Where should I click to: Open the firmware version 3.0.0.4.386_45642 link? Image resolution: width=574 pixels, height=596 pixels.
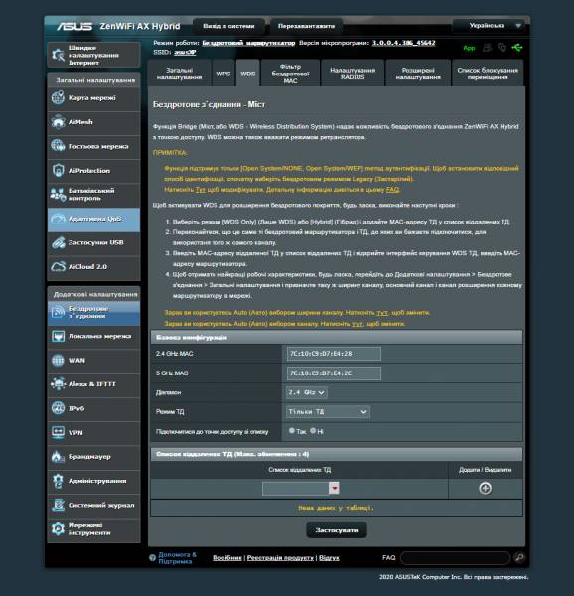pyautogui.click(x=404, y=43)
